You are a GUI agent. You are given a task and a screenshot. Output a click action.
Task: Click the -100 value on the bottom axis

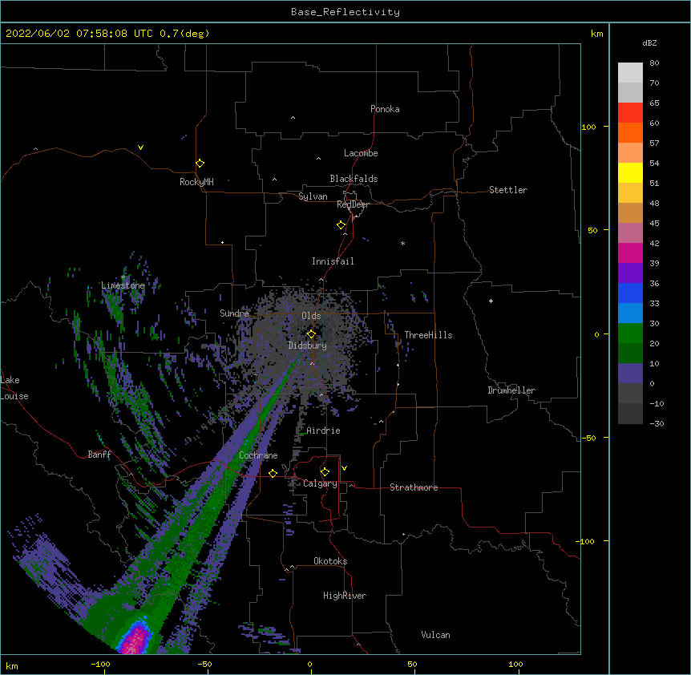[100, 664]
